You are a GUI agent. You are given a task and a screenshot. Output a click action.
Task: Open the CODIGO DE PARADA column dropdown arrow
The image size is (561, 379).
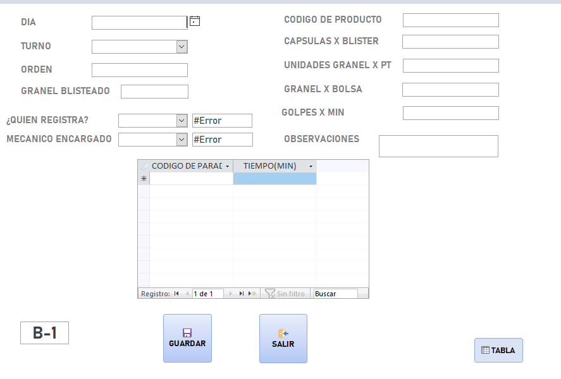click(228, 165)
